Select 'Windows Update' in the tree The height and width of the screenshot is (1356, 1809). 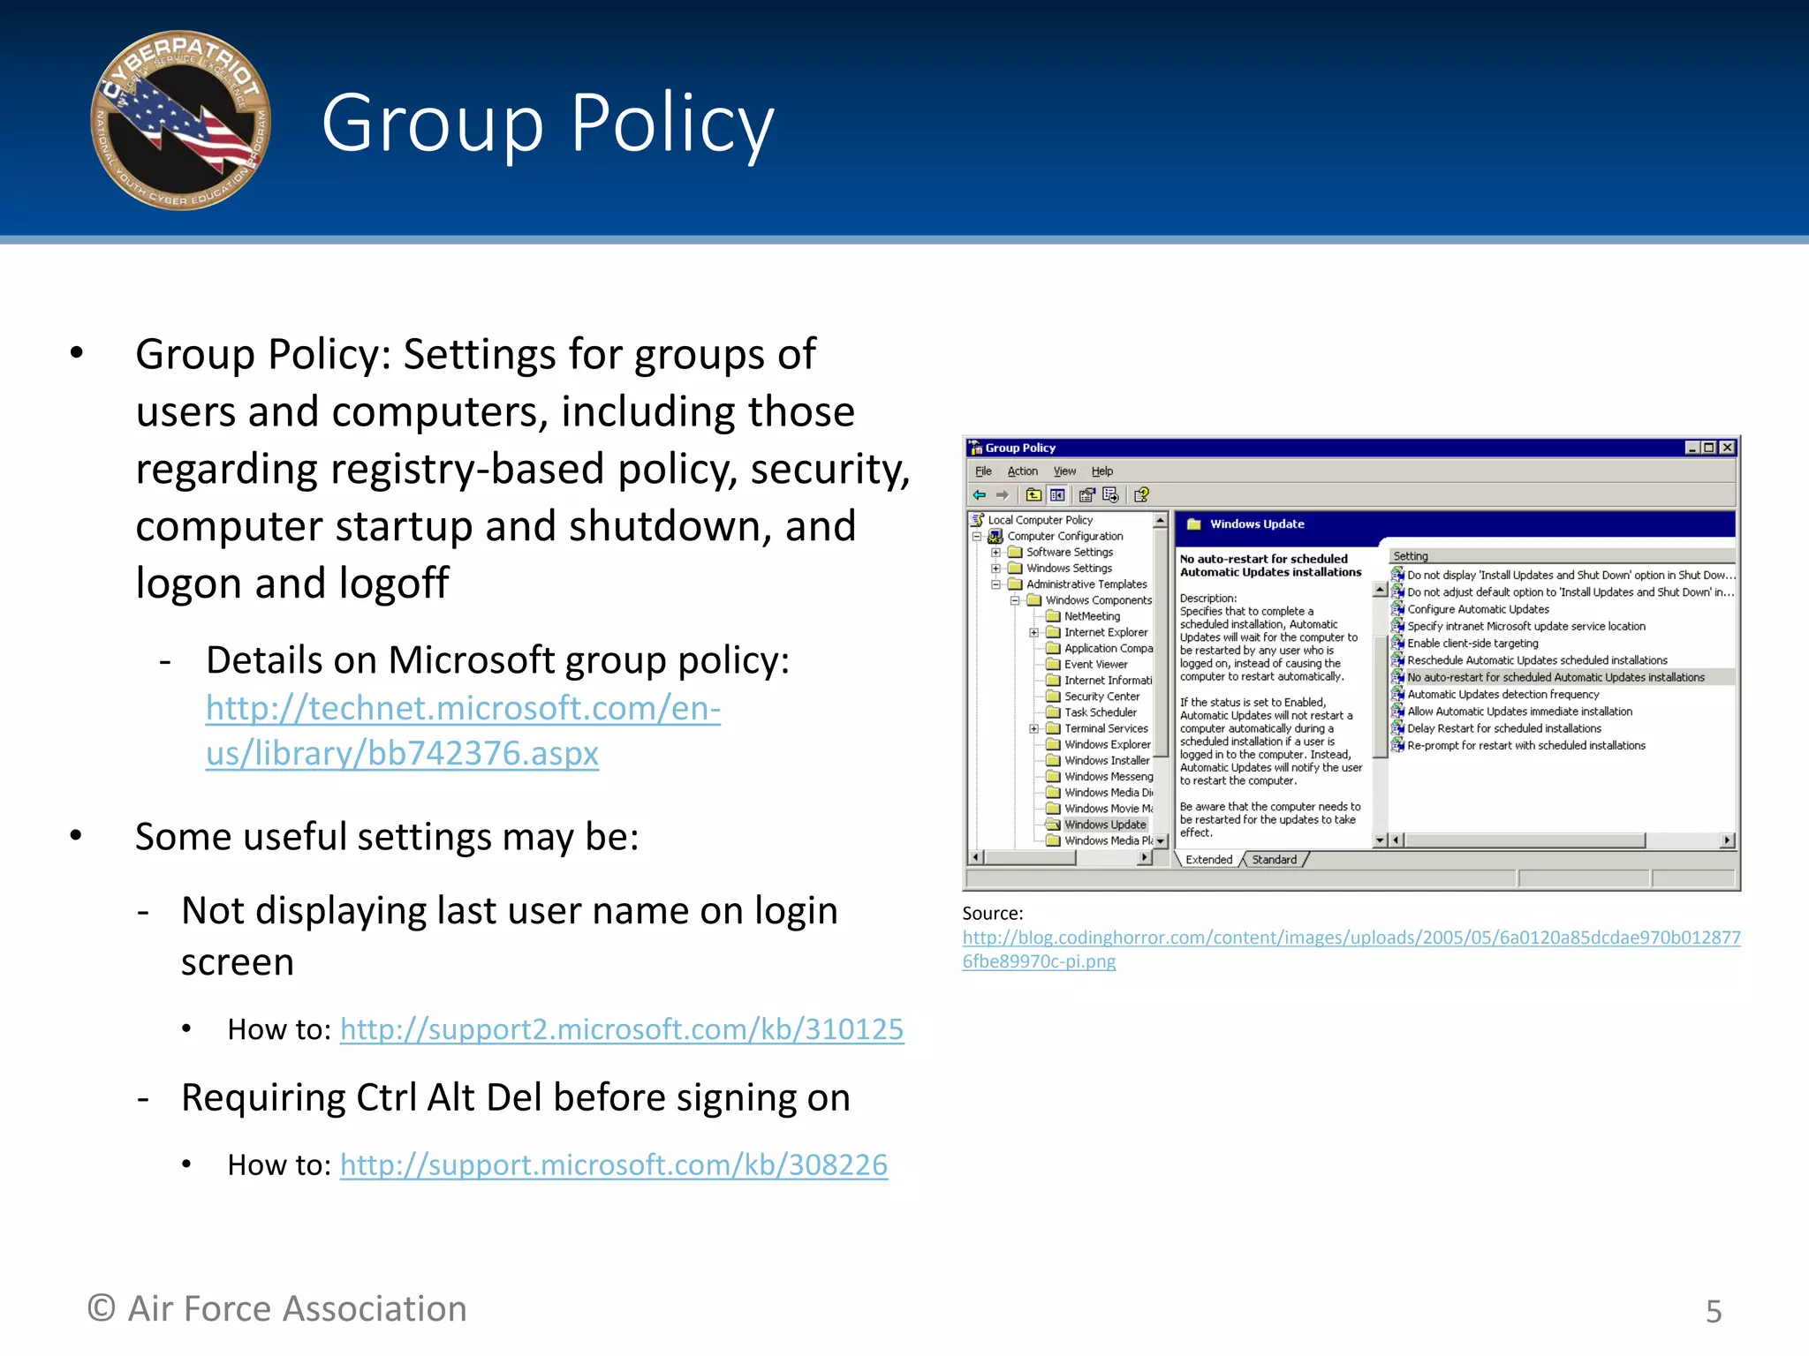1105,825
